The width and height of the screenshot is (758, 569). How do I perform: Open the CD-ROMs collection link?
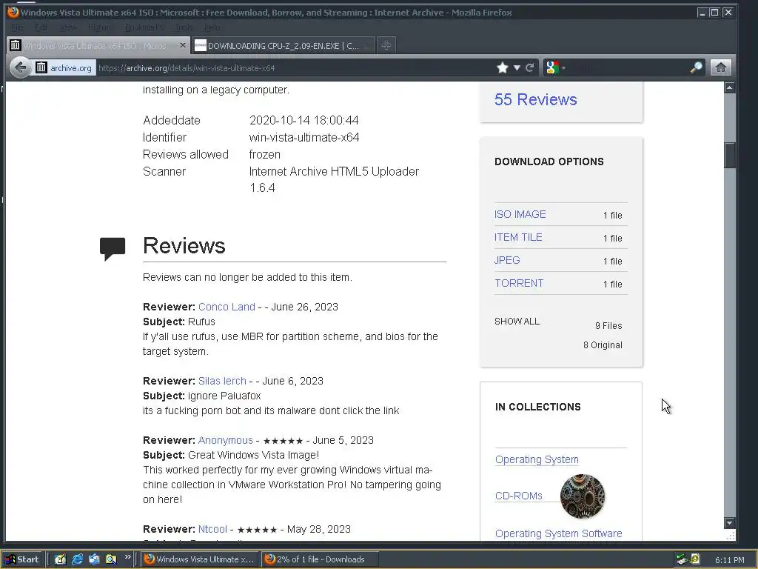coord(519,496)
